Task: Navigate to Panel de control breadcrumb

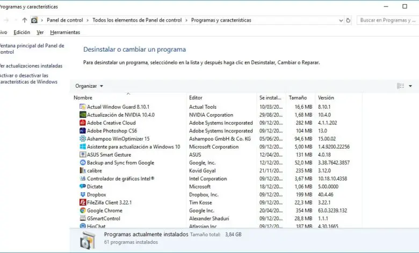Action: pyautogui.click(x=64, y=20)
